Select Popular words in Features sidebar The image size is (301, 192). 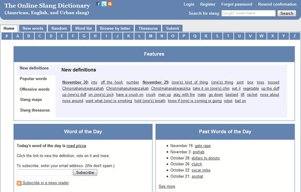coord(33,79)
